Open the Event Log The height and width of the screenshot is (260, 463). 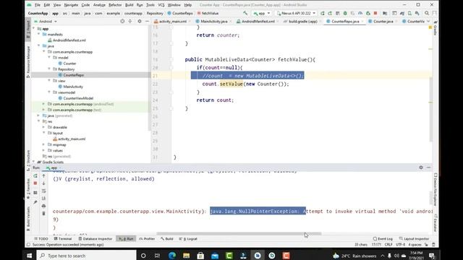point(383,239)
